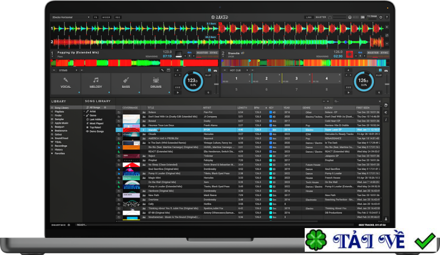
Task: Toggle the FX panel
Action: (96, 18)
